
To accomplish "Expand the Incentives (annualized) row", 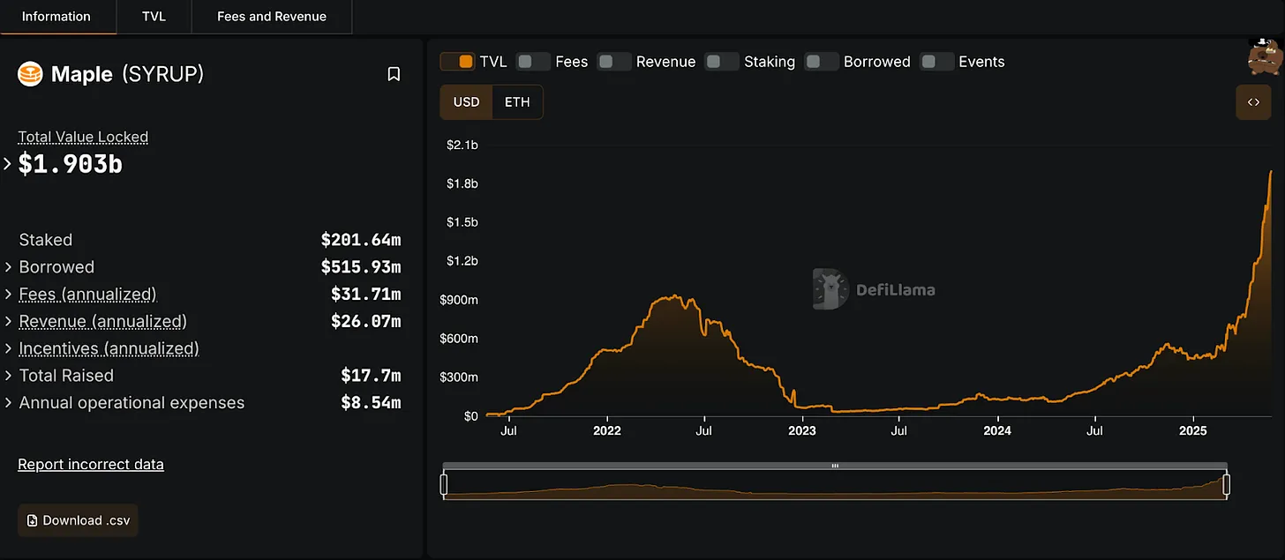I will [8, 349].
